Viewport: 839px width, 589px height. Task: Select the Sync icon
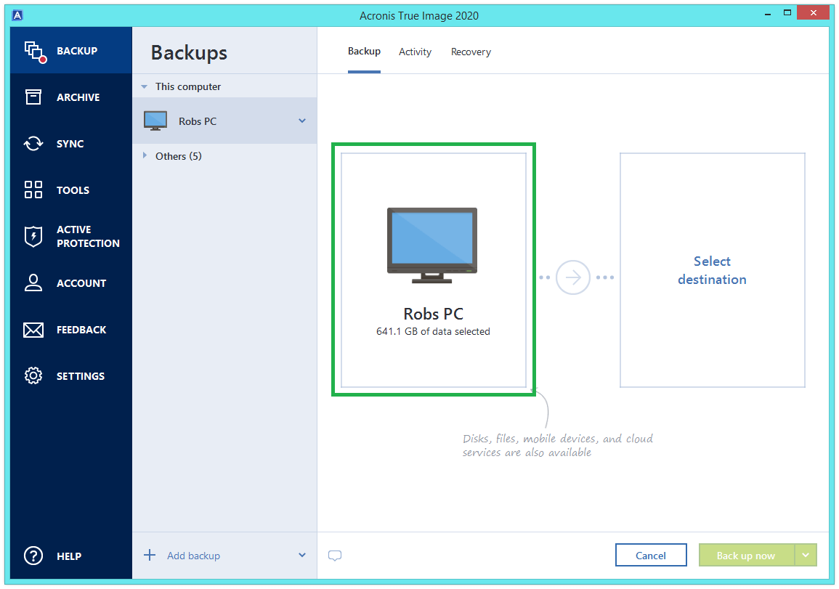33,143
